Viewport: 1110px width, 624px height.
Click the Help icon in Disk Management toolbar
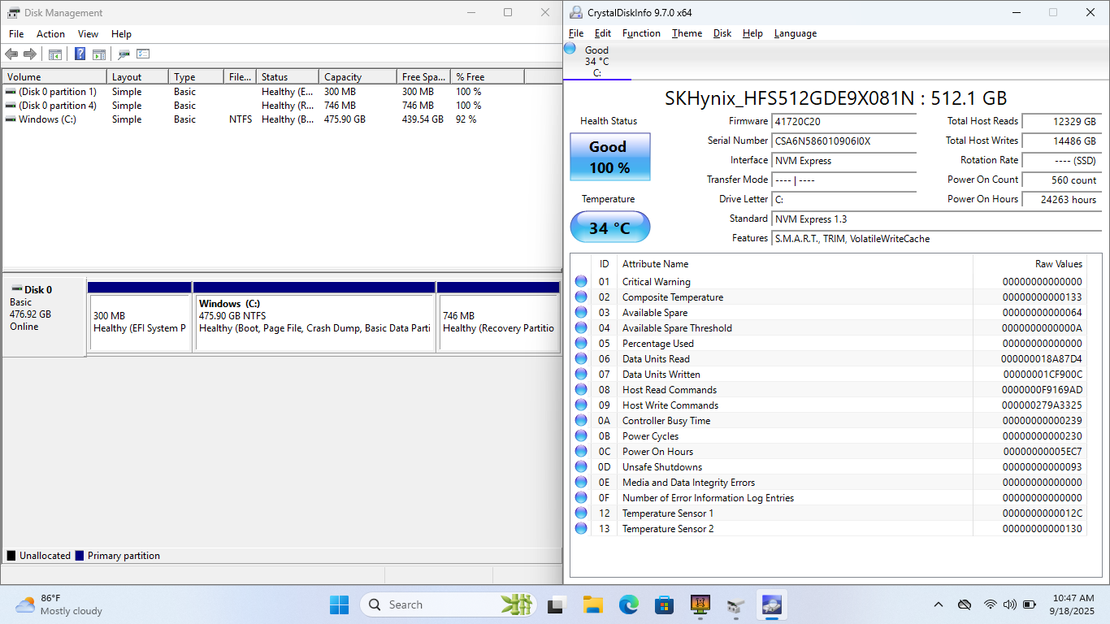click(80, 54)
